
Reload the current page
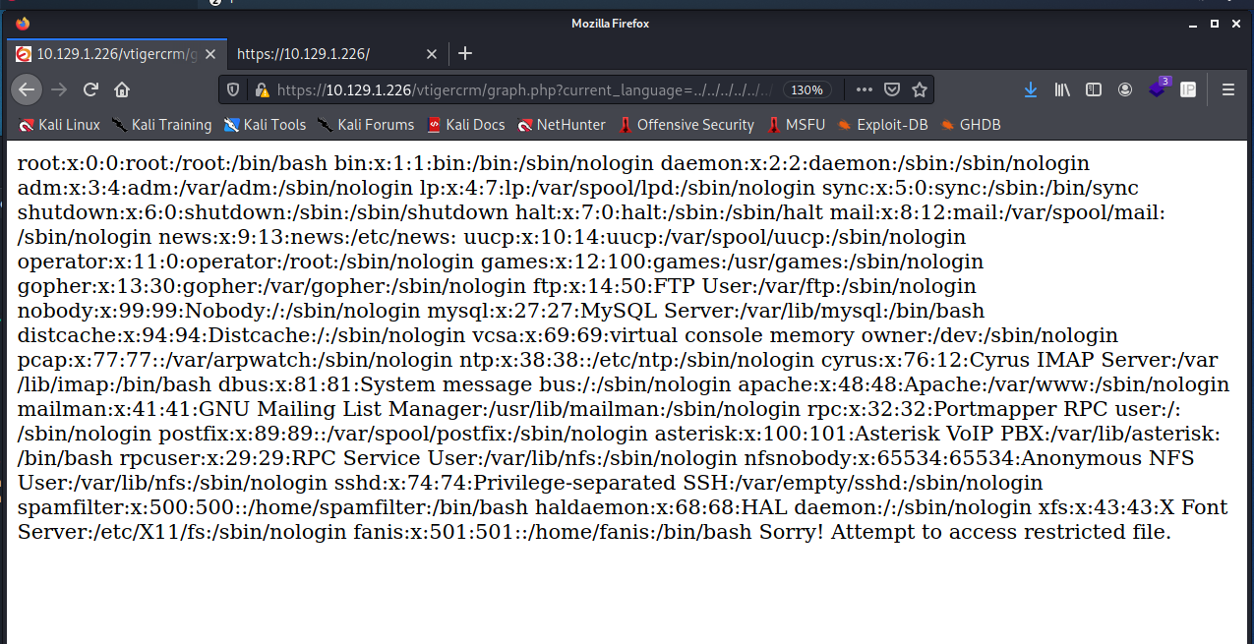click(90, 89)
